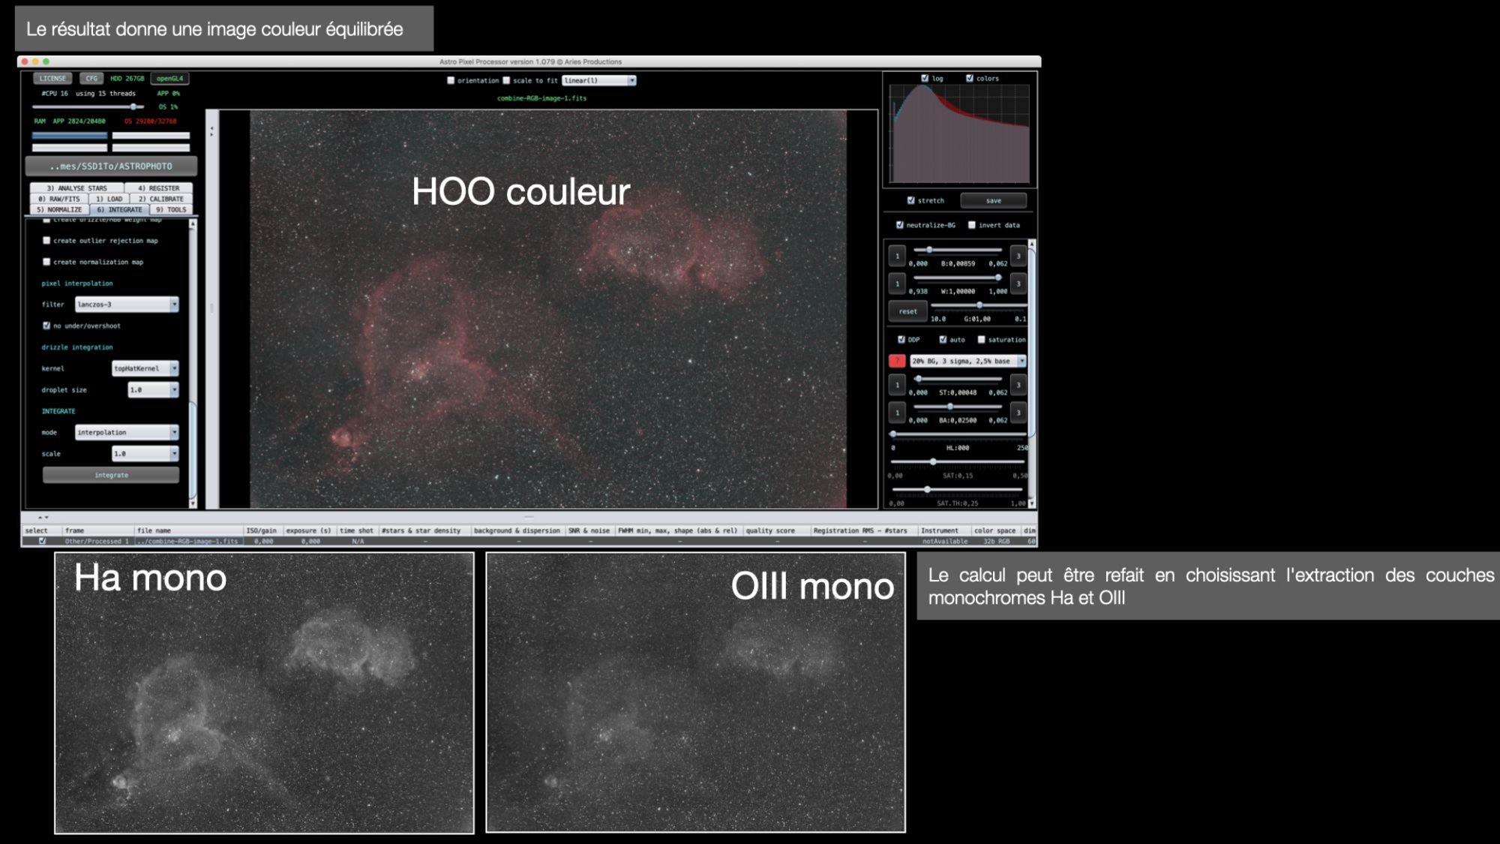Switch to the 5) NORMALIZE tab
This screenshot has width=1500, height=844.
point(59,209)
